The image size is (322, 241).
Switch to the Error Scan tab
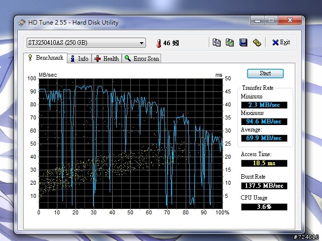[x=141, y=59]
